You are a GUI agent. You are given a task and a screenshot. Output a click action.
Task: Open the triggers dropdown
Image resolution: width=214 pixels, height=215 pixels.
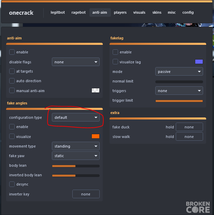(x=179, y=91)
